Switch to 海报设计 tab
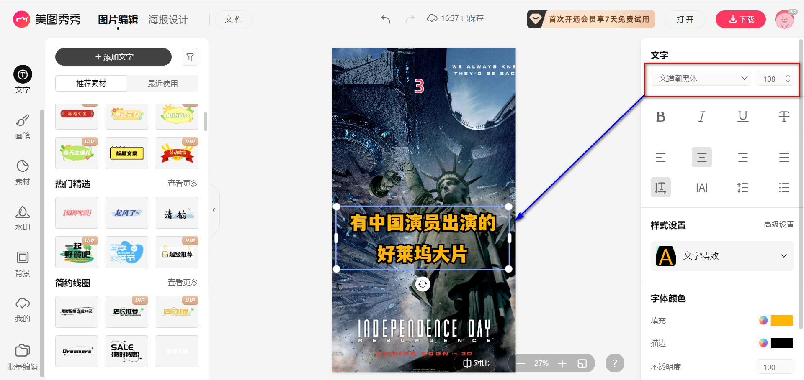The width and height of the screenshot is (804, 380). [168, 20]
